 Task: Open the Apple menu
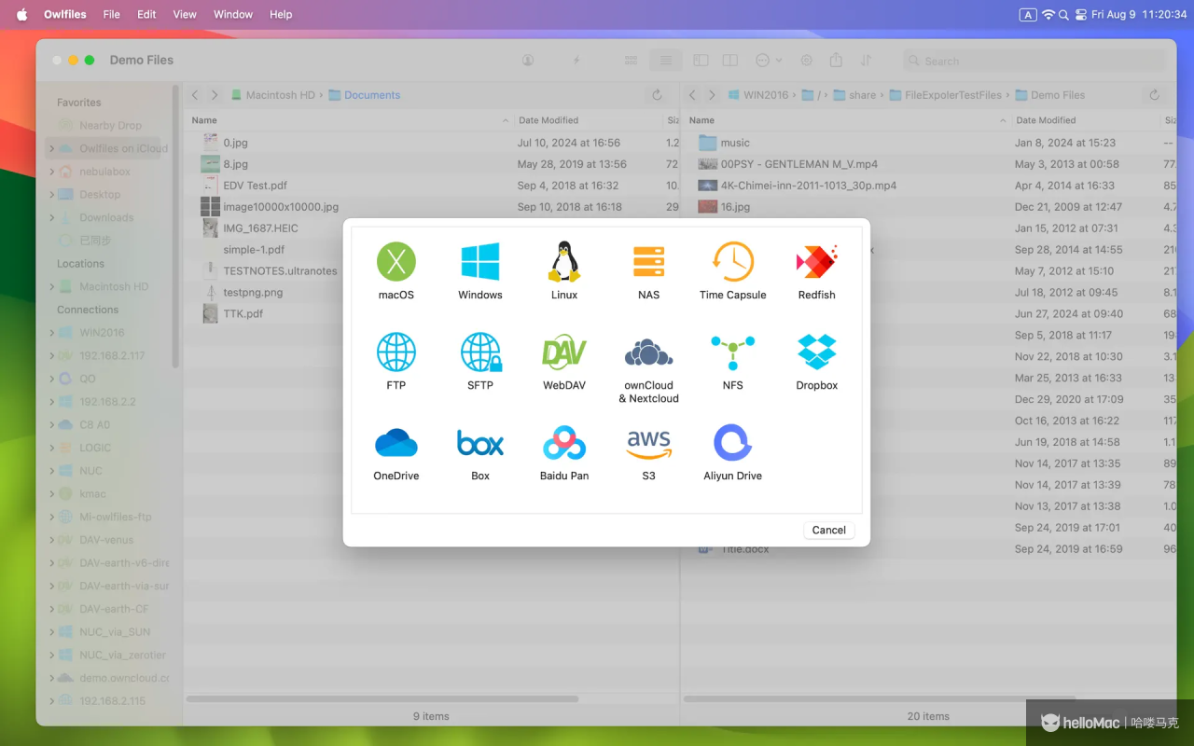tap(21, 14)
